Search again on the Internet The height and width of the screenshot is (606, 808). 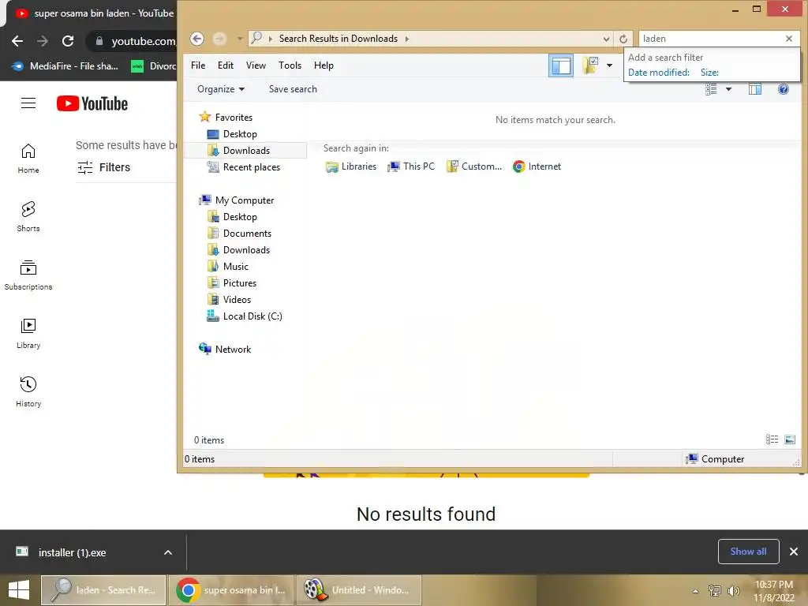tap(537, 166)
